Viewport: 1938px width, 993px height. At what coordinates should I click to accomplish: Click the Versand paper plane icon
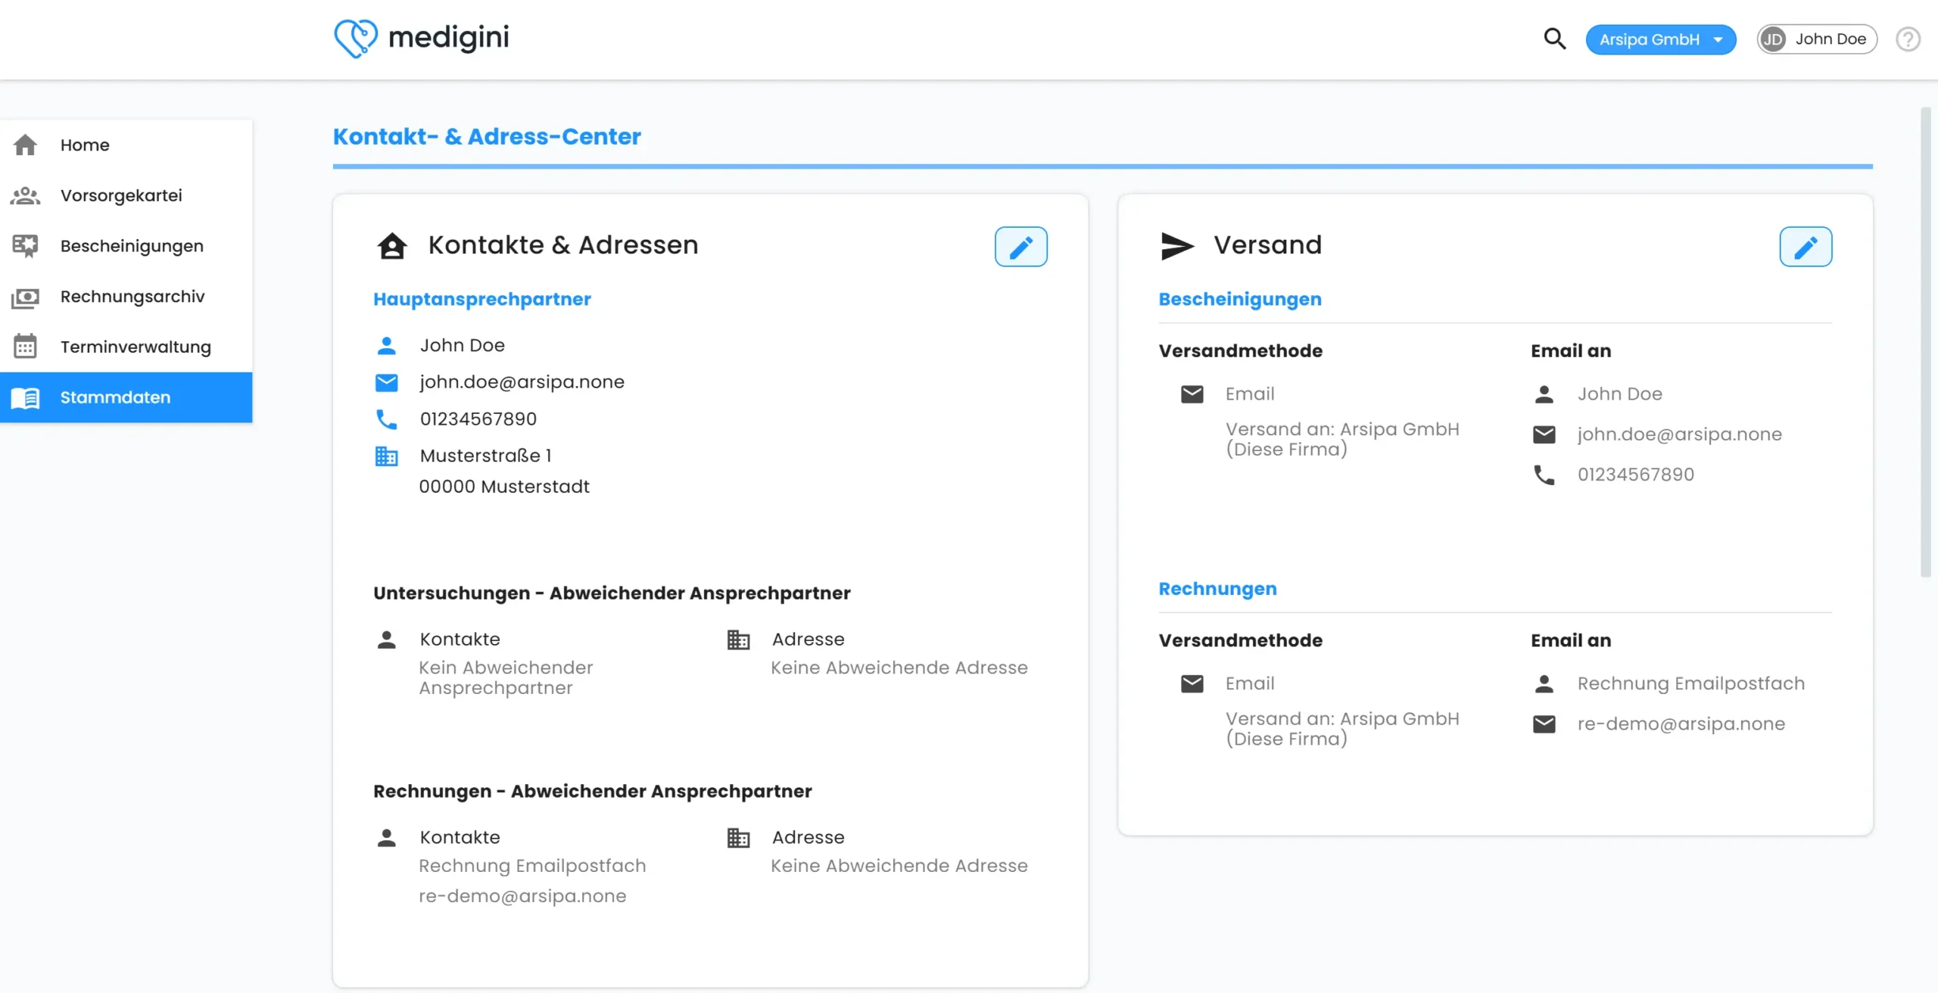click(1176, 246)
